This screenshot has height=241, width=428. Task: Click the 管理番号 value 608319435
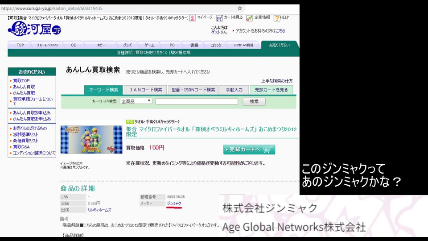(176, 197)
